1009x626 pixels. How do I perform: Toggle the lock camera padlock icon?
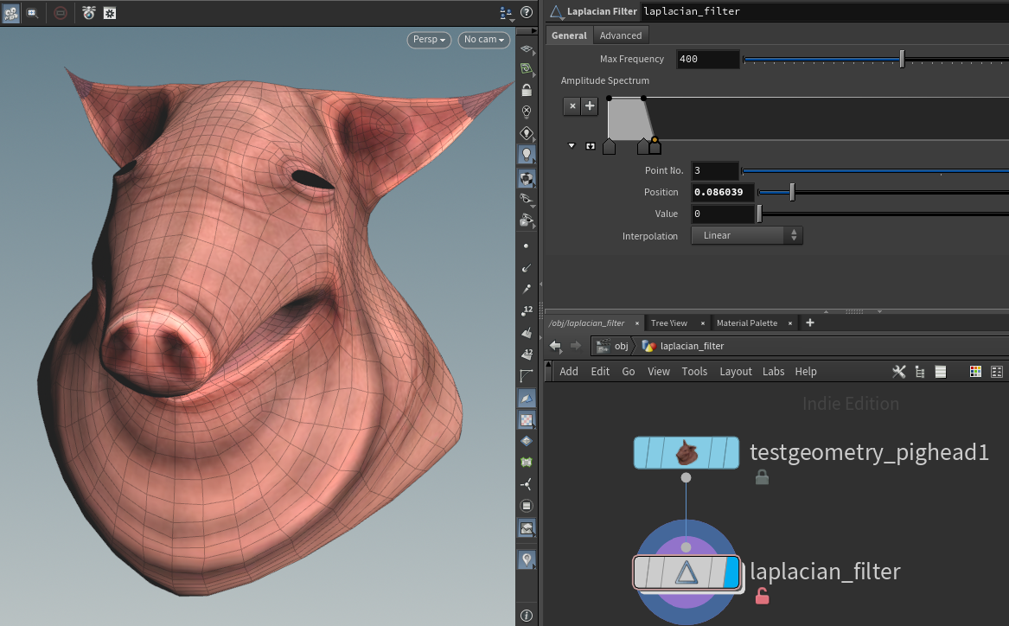(526, 90)
